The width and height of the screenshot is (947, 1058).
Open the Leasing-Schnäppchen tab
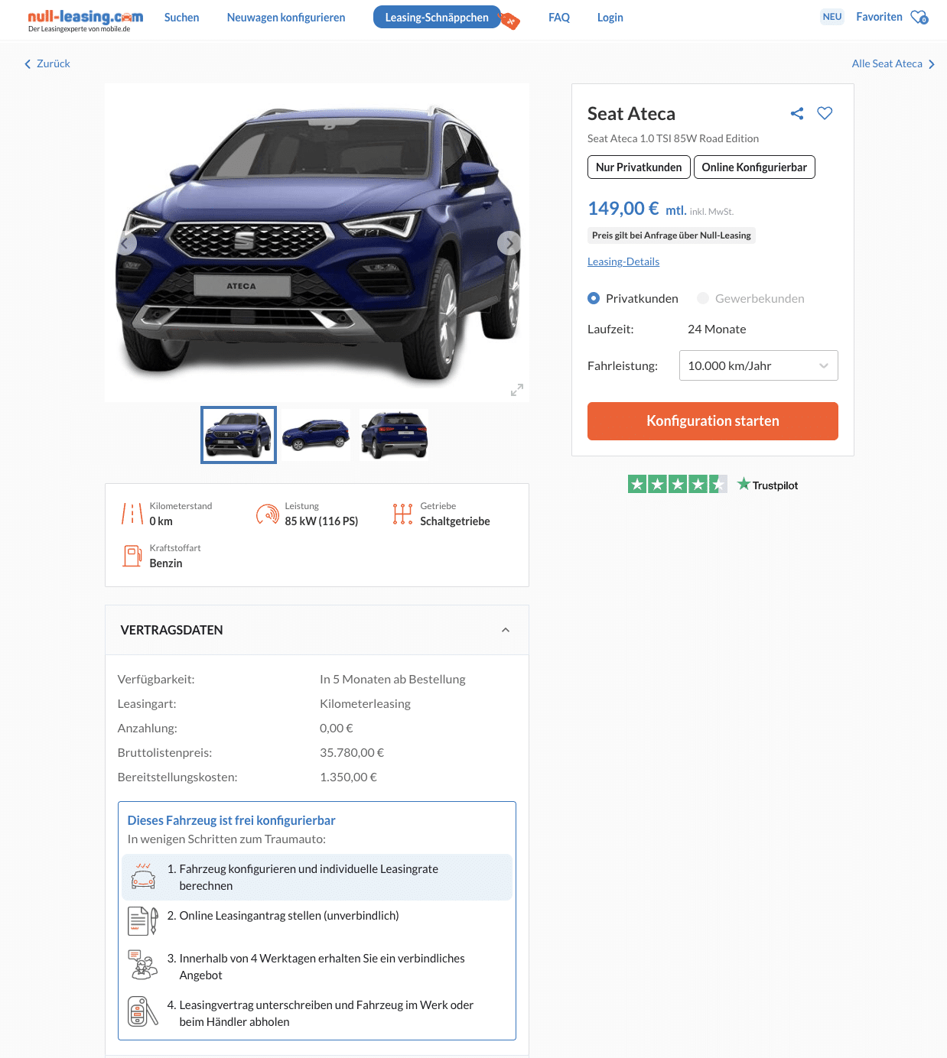pos(437,18)
